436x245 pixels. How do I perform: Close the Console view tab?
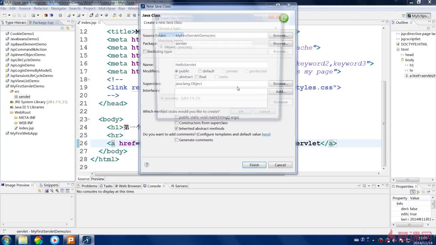(x=164, y=186)
